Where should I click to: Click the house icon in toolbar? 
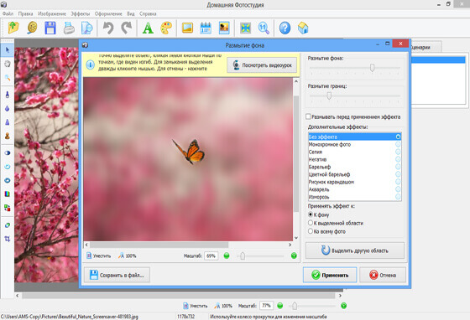click(x=303, y=28)
